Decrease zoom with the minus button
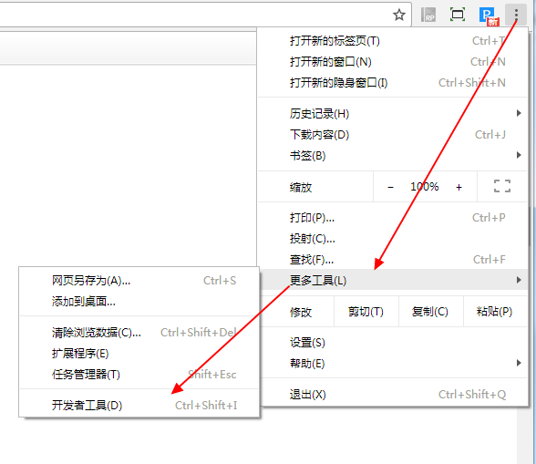 [x=391, y=187]
